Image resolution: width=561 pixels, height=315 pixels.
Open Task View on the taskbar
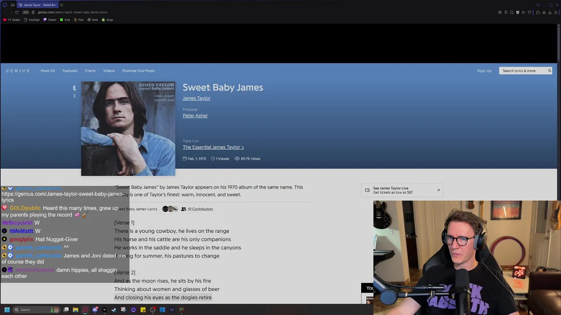coord(66,310)
